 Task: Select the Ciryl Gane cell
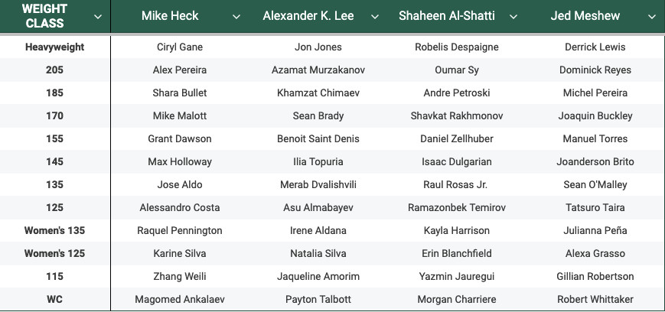tap(180, 47)
